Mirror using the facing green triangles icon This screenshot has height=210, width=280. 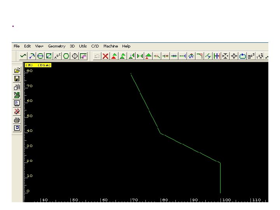140,56
